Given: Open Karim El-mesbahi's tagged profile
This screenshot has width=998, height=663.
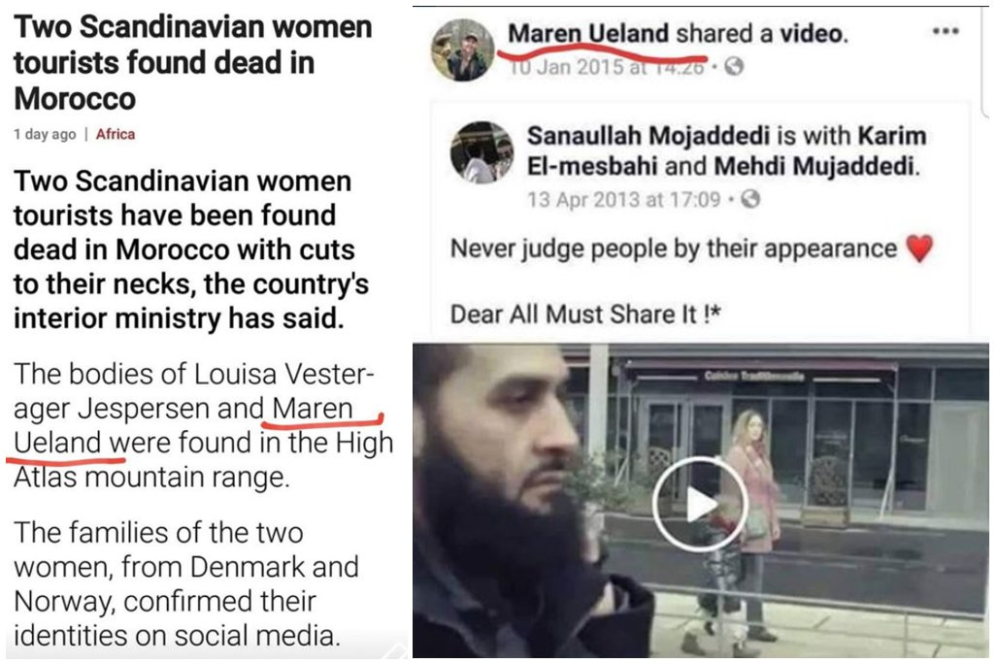Looking at the screenshot, I should point(725,150).
